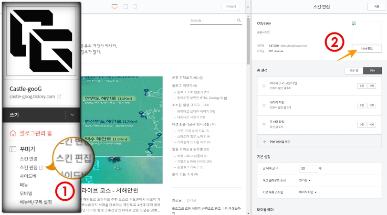Click the home icon beside 블로그관리 홈
The image size is (387, 215).
(x=13, y=133)
